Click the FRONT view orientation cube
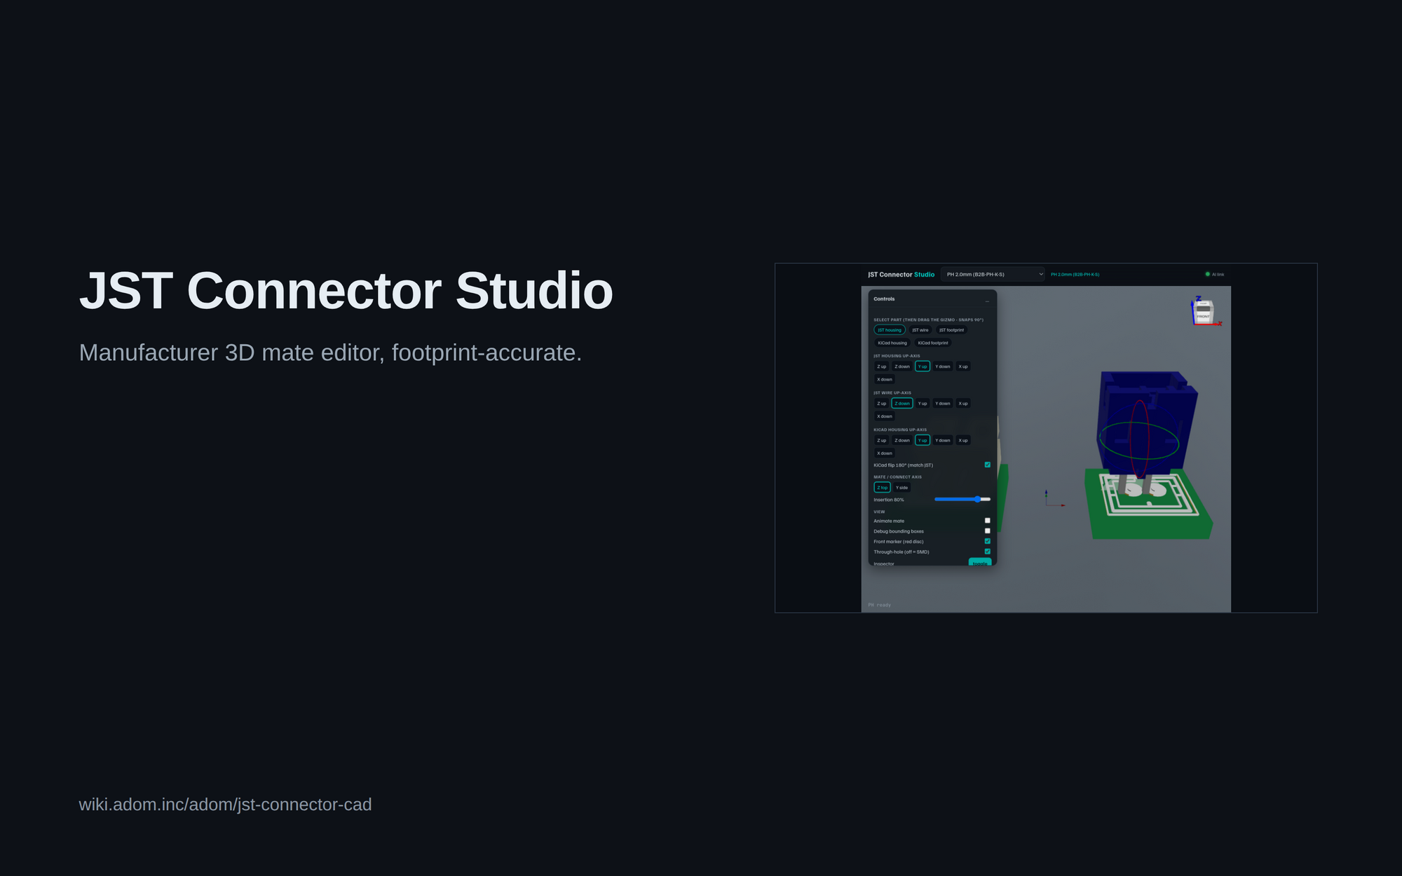 1204,311
